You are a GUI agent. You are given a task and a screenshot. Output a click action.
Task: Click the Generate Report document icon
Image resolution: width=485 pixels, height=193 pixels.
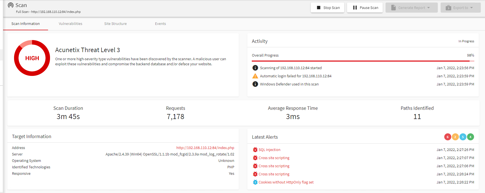[393, 8]
